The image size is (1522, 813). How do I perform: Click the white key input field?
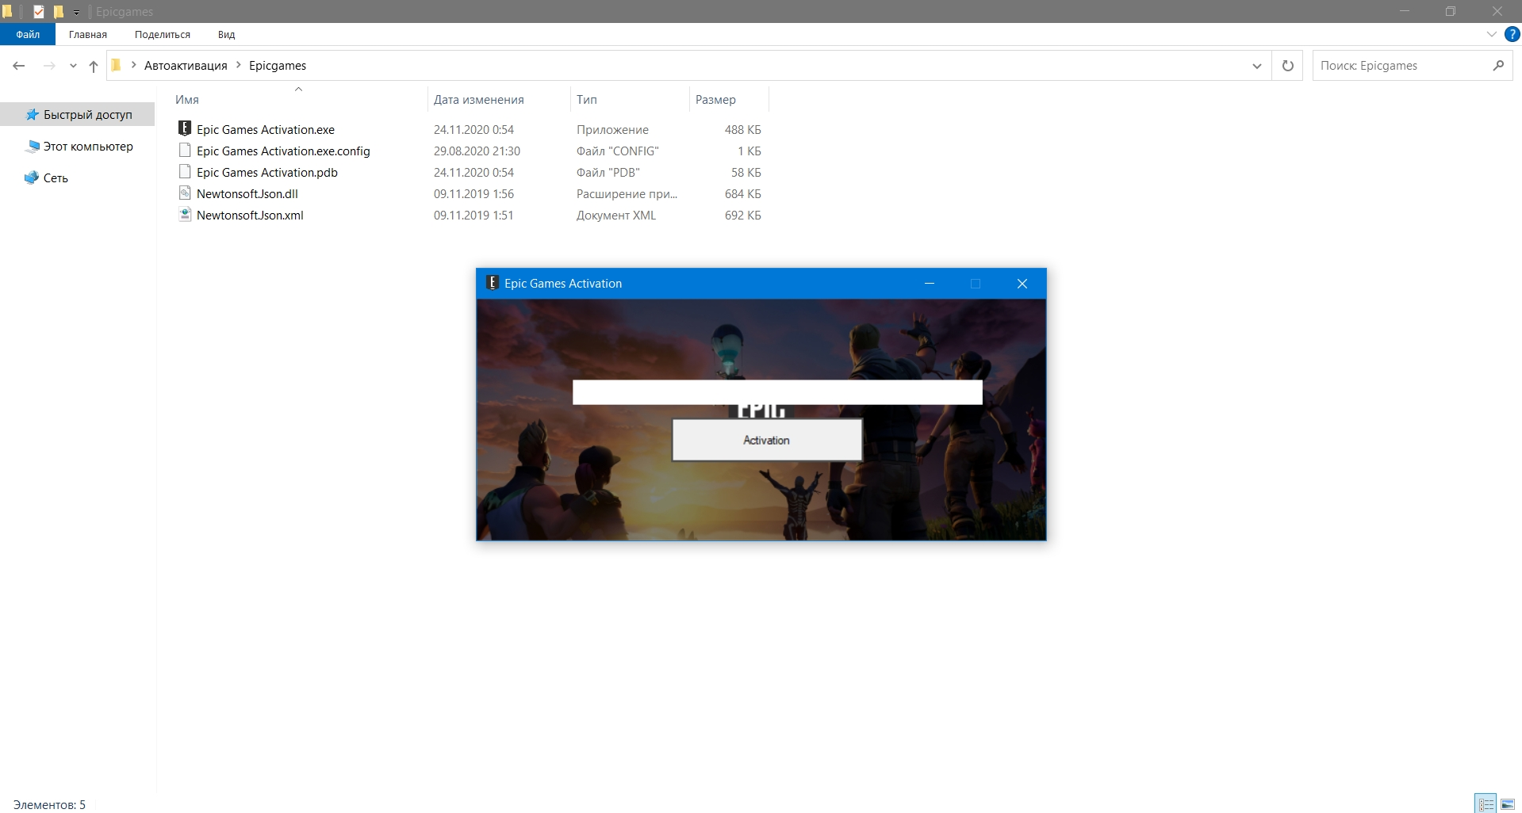pyautogui.click(x=777, y=392)
